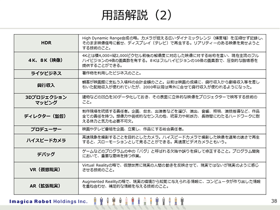
Task: Click the slide title 用語解説（2）
Action: pyautogui.click(x=137, y=15)
